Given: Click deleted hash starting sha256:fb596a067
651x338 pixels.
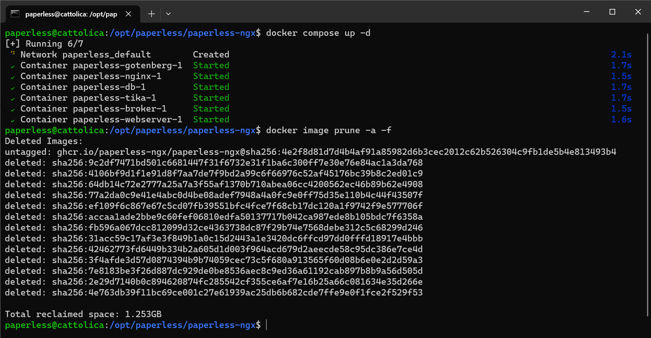Looking at the screenshot, I should (x=237, y=228).
